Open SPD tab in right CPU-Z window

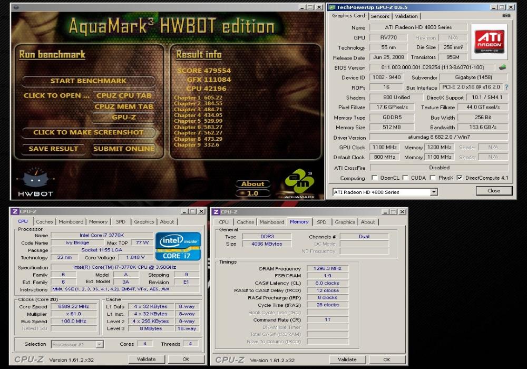point(321,222)
